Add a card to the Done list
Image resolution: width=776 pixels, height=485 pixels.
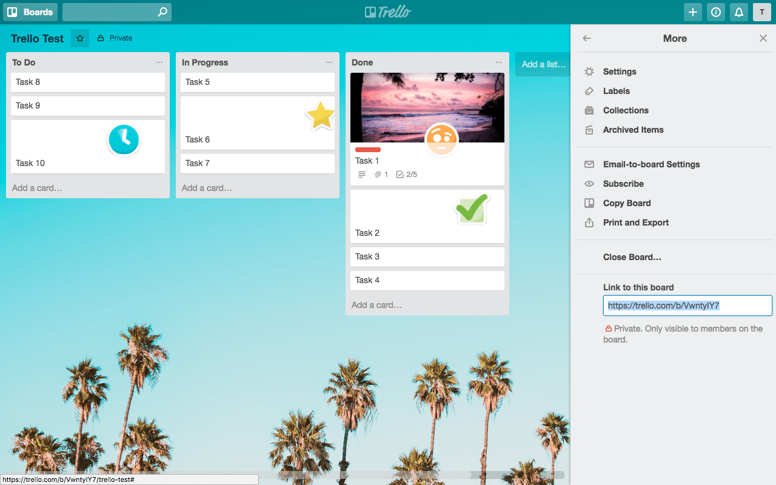(376, 305)
